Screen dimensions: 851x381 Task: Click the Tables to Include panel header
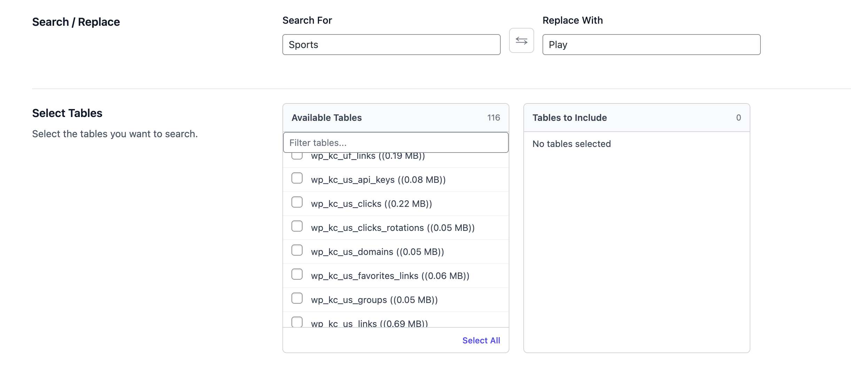click(570, 118)
